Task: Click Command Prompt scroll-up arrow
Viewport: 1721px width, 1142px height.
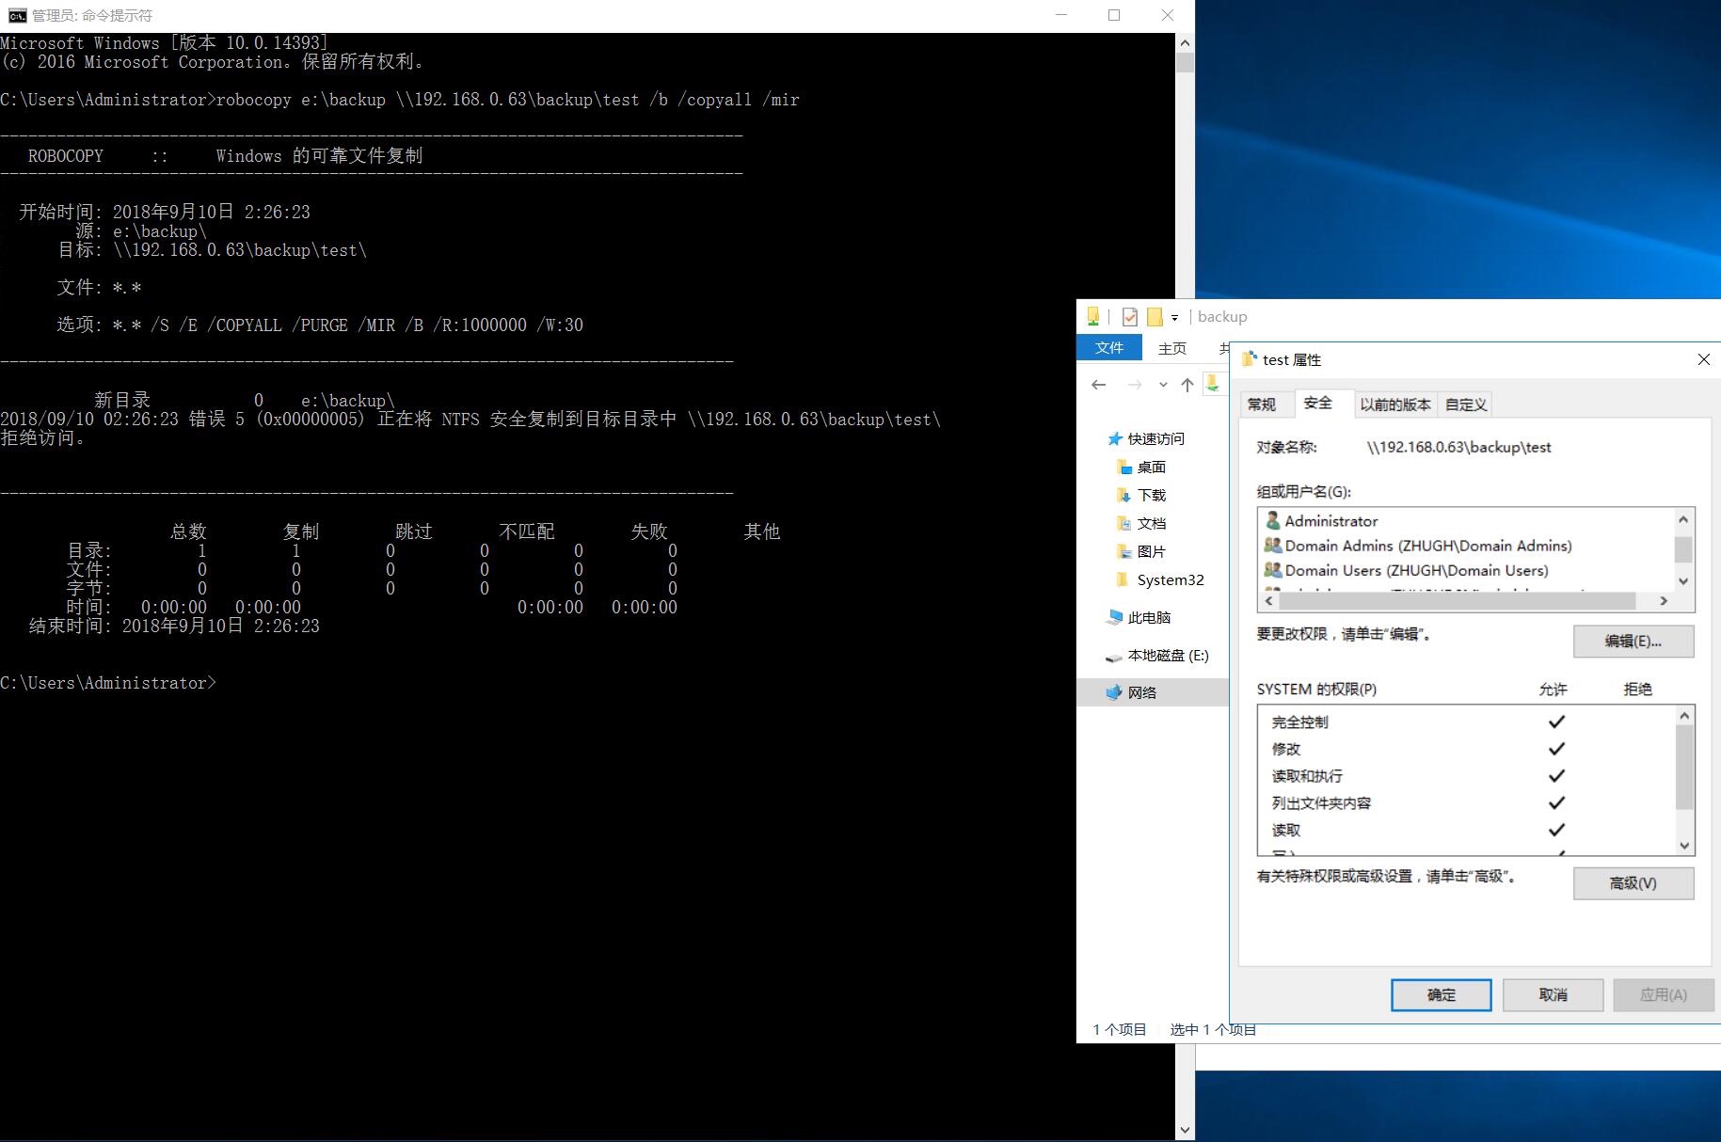Action: 1185,43
